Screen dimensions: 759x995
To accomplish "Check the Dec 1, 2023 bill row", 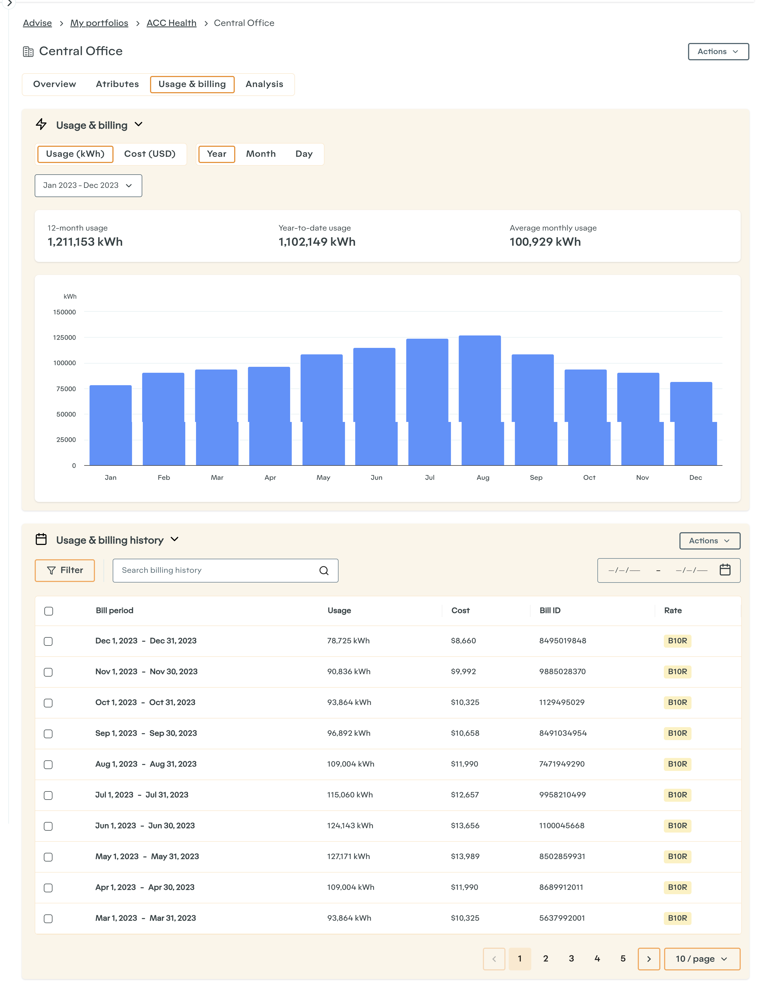I will (x=48, y=641).
